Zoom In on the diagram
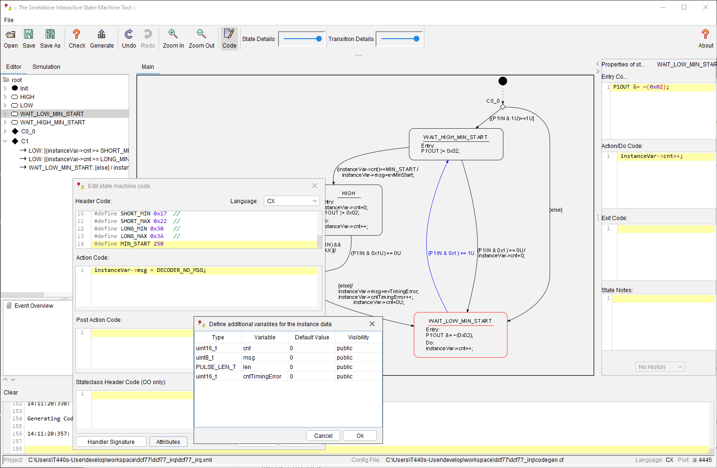The height and width of the screenshot is (468, 717). pyautogui.click(x=173, y=38)
